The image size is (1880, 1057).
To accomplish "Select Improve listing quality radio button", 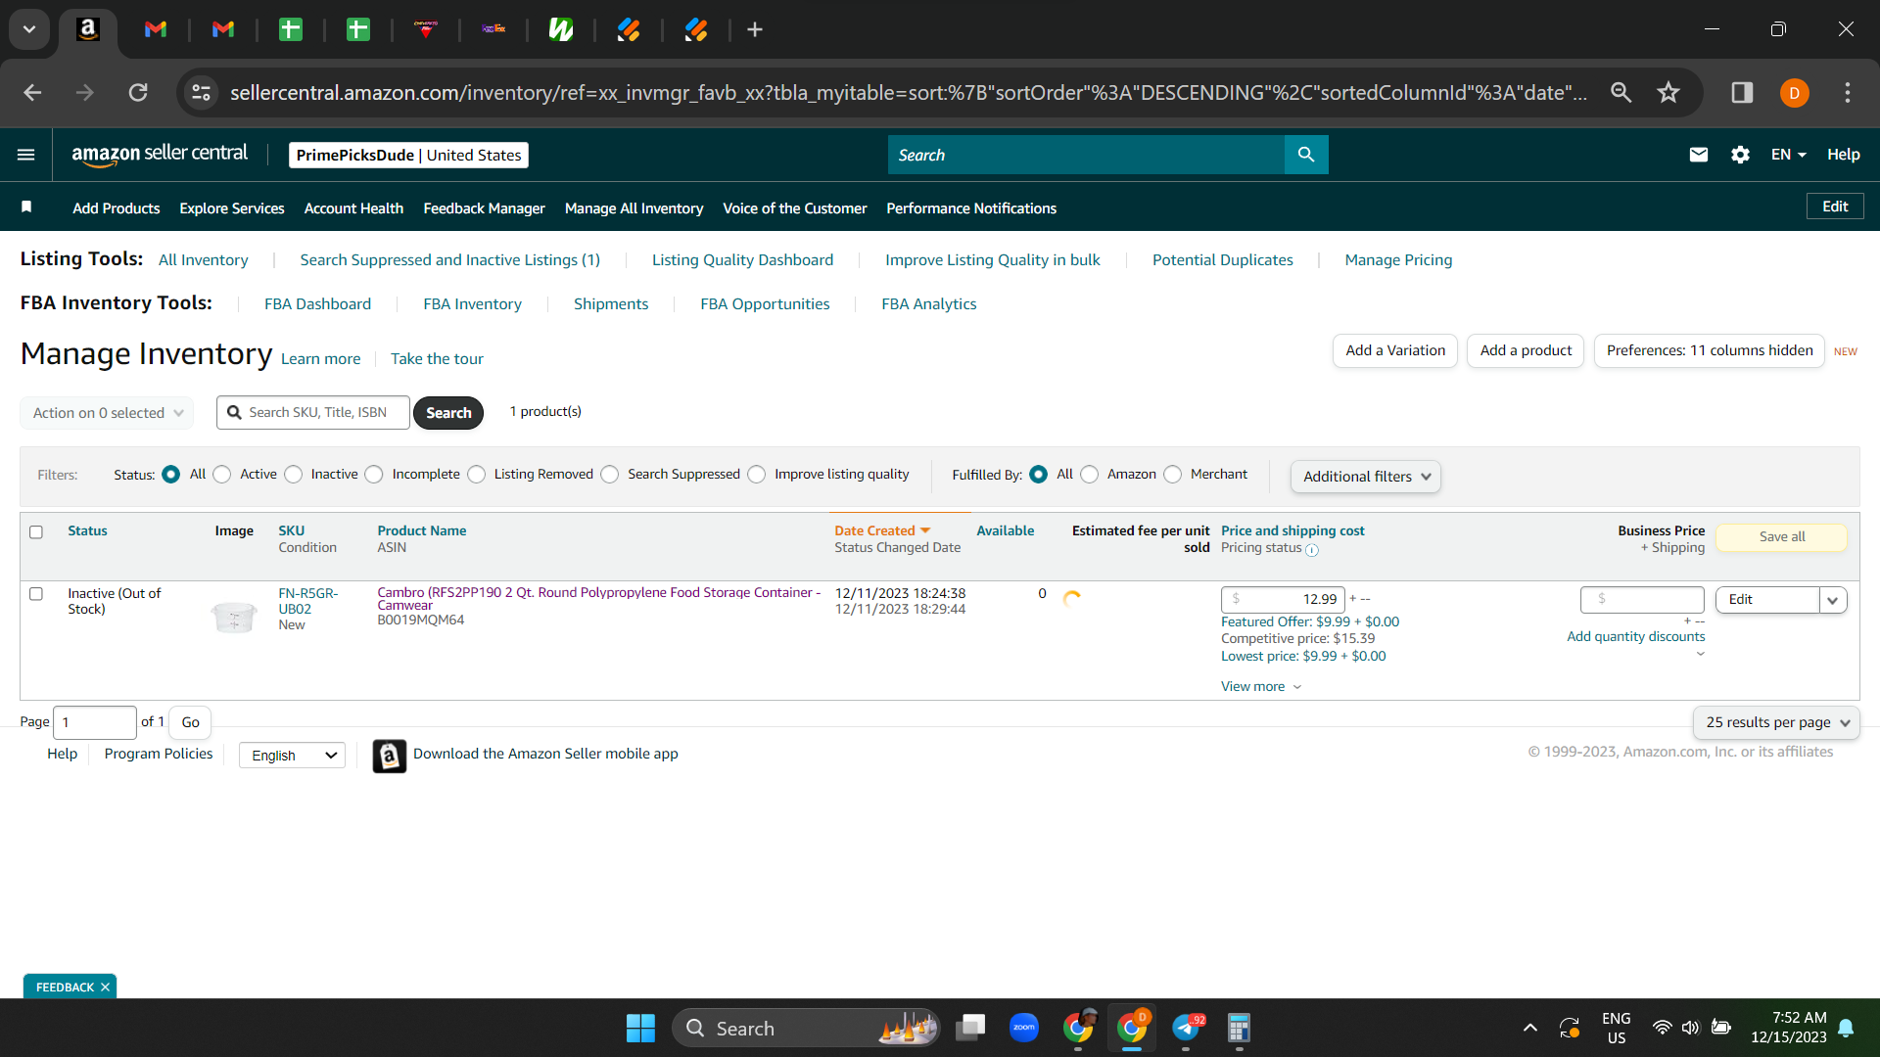I will click(757, 475).
